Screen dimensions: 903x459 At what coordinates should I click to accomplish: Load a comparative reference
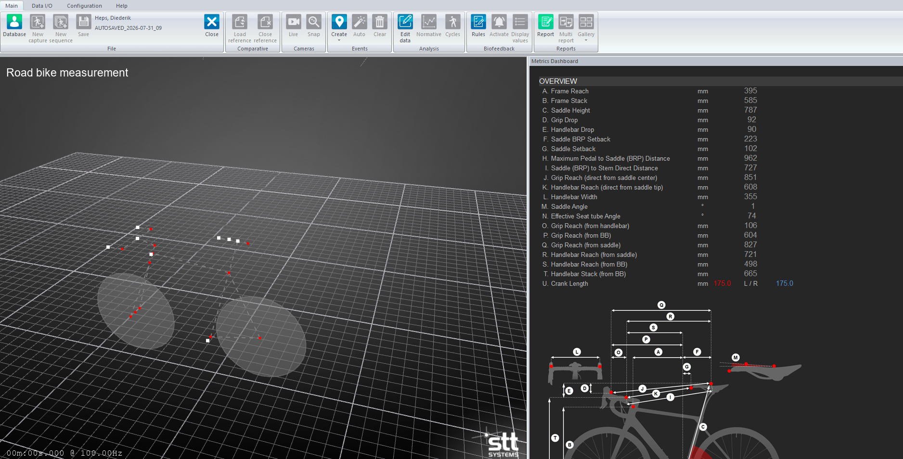tap(240, 29)
